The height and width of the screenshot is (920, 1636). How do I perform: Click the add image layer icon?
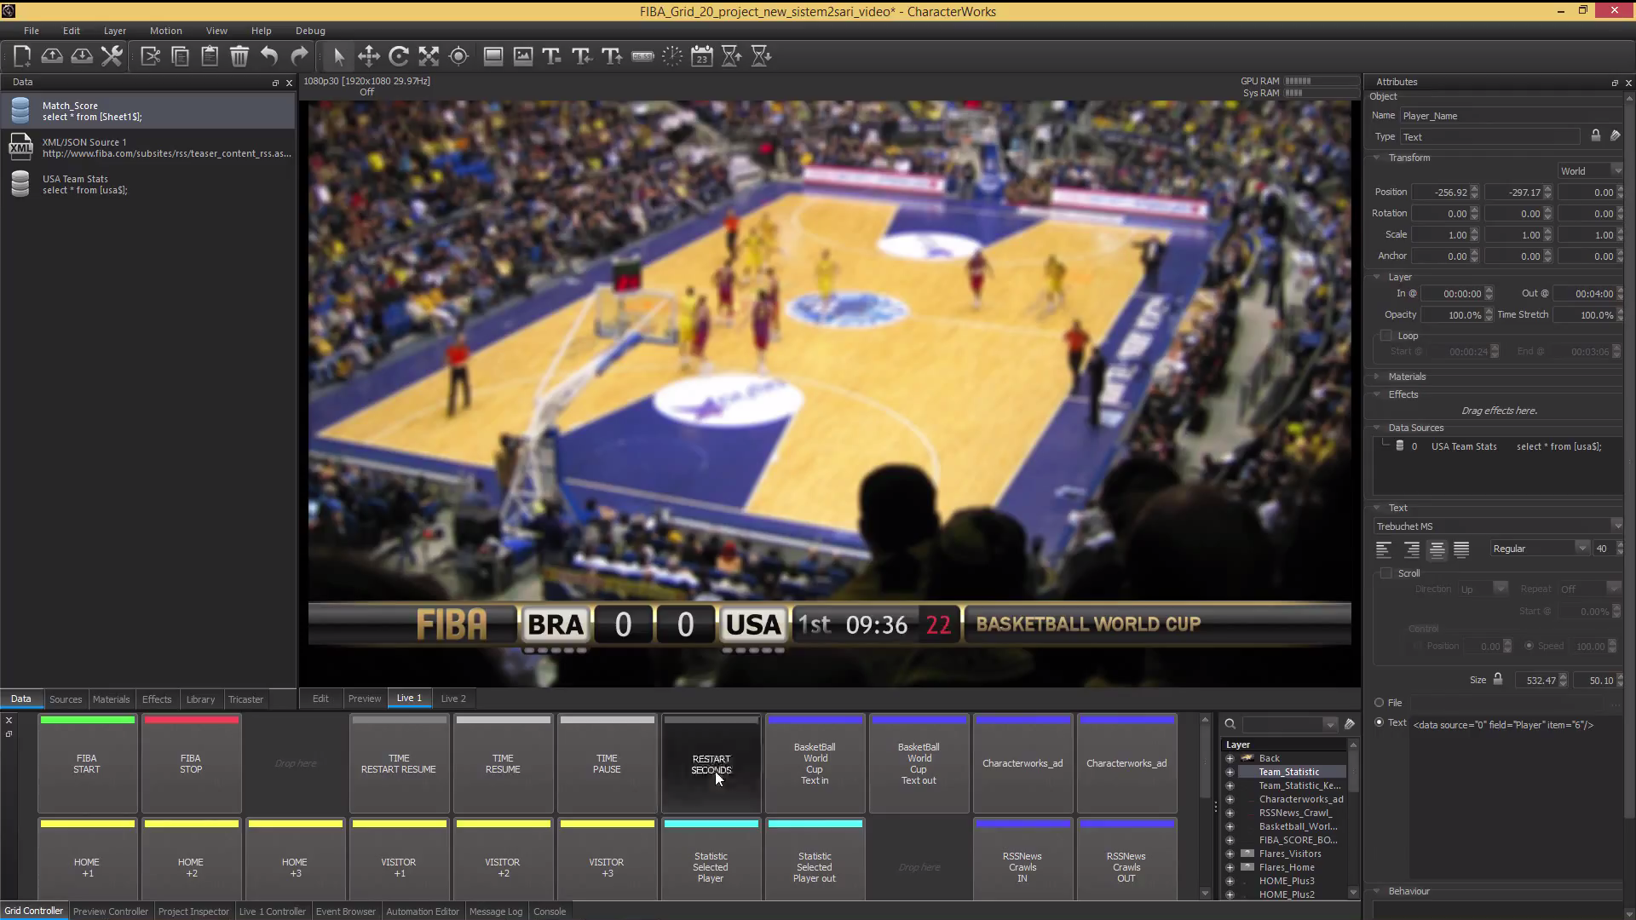523,56
